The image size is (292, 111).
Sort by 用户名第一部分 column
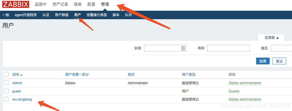[77, 75]
